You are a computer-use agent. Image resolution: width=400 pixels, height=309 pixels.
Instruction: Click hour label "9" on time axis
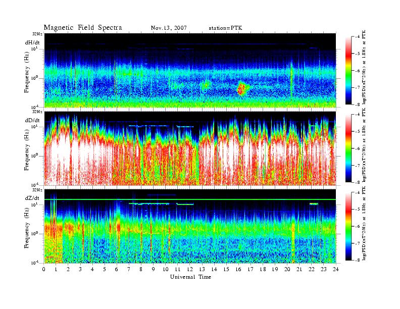click(x=153, y=269)
